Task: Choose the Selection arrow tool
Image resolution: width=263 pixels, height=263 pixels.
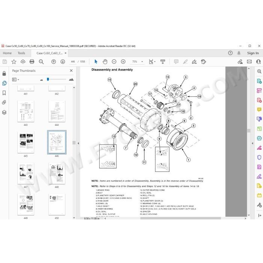Action: pos(96,62)
